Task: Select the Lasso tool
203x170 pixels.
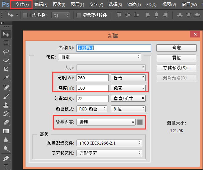Action: click(x=6, y=52)
